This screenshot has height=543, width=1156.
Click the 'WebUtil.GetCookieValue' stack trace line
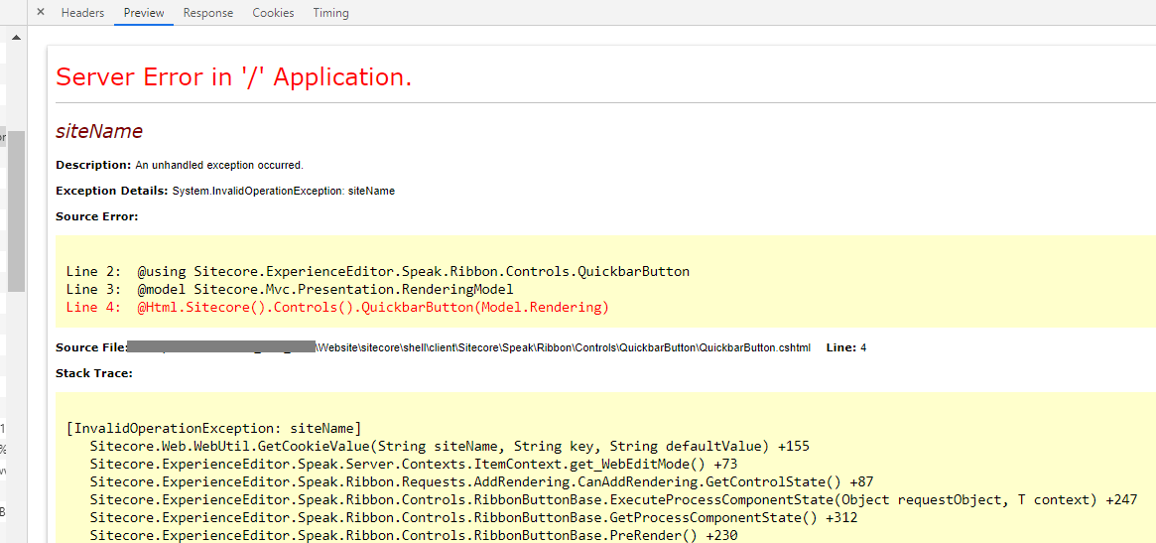tap(450, 446)
